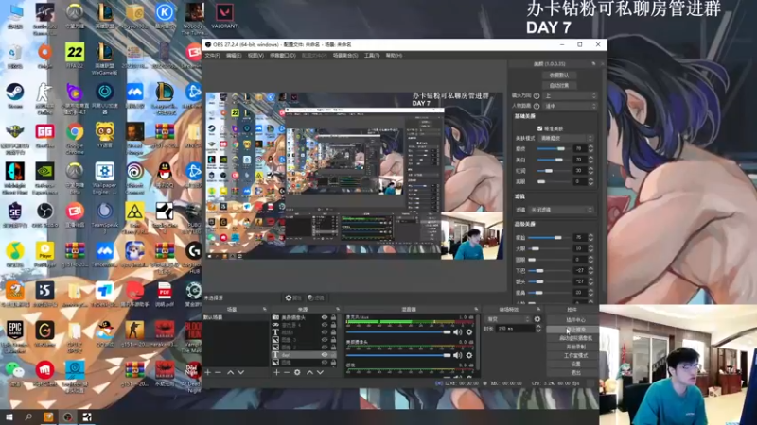Image resolution: width=757 pixels, height=425 pixels.
Task: Open the VALORANT desktop icon
Action: 224,15
